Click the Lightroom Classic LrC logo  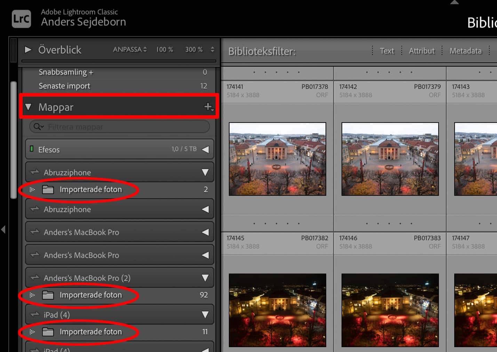coord(21,19)
